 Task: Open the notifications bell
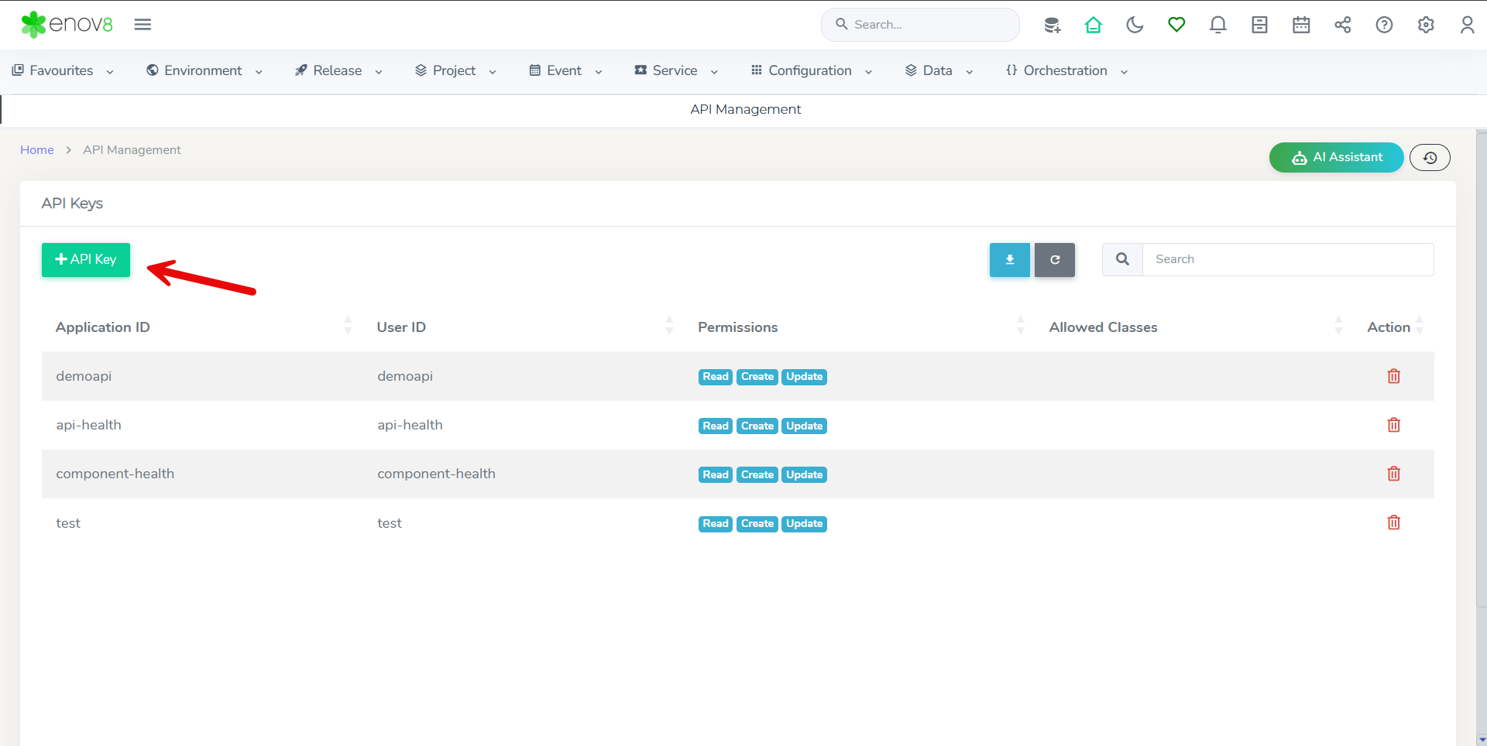coord(1217,25)
